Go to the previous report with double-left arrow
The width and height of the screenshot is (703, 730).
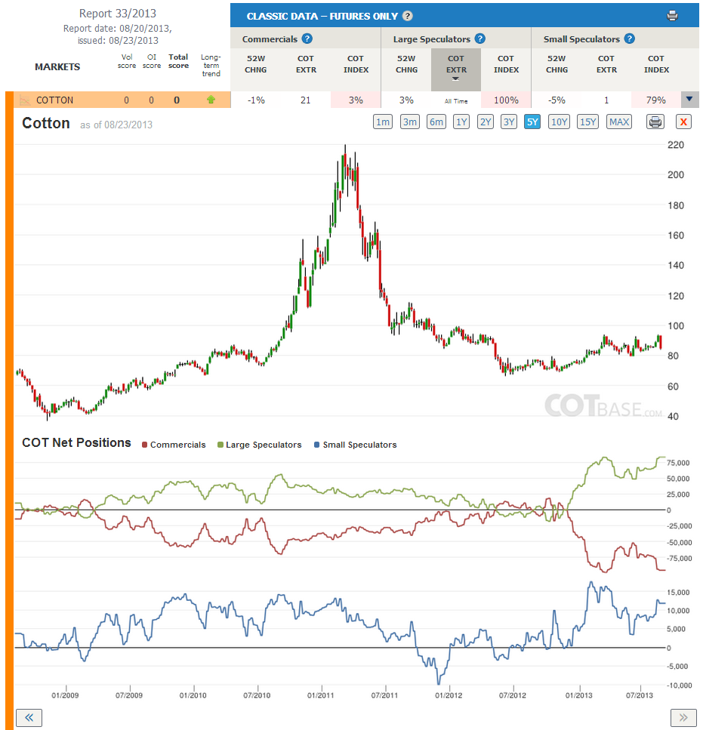29,717
